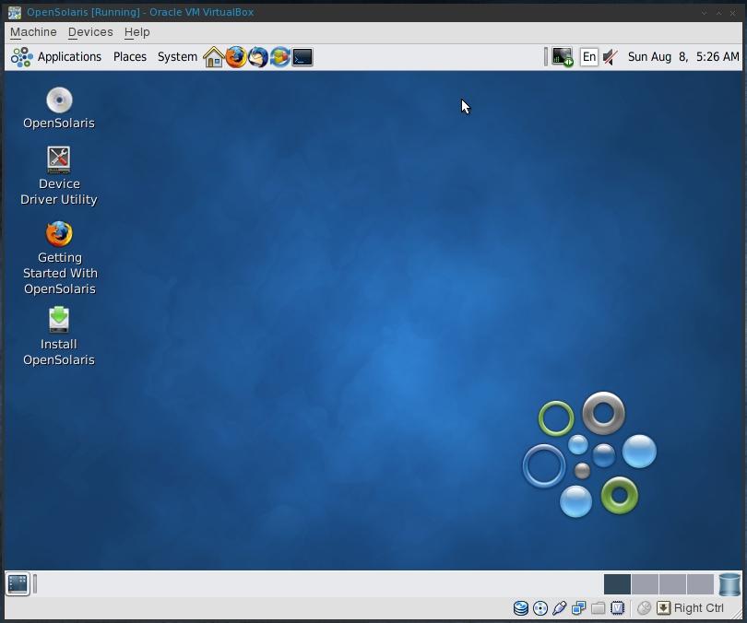Switch to the second workspace

point(645,584)
